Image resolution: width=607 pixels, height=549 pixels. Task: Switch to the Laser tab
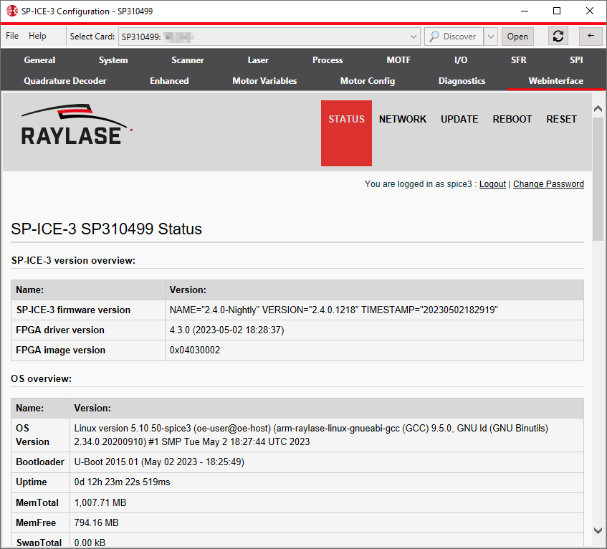258,60
